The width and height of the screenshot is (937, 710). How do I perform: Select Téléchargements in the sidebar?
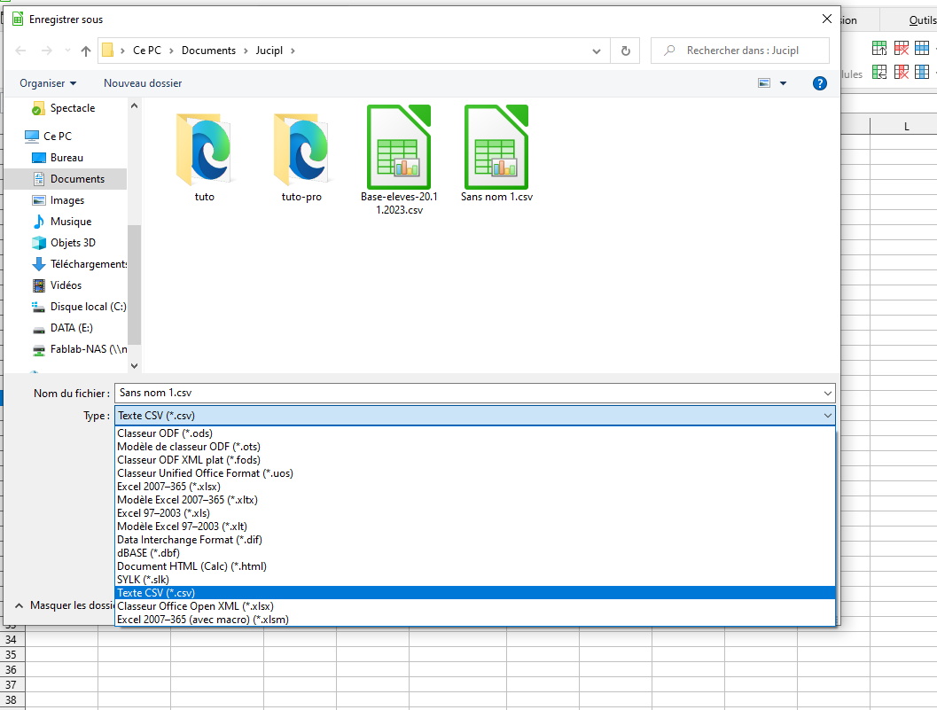89,264
